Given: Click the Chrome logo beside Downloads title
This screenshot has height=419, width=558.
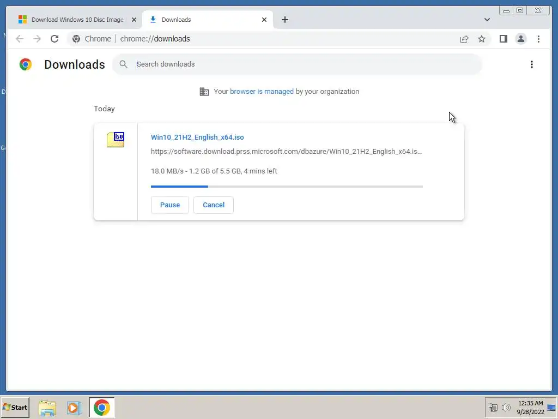Looking at the screenshot, I should click(26, 64).
